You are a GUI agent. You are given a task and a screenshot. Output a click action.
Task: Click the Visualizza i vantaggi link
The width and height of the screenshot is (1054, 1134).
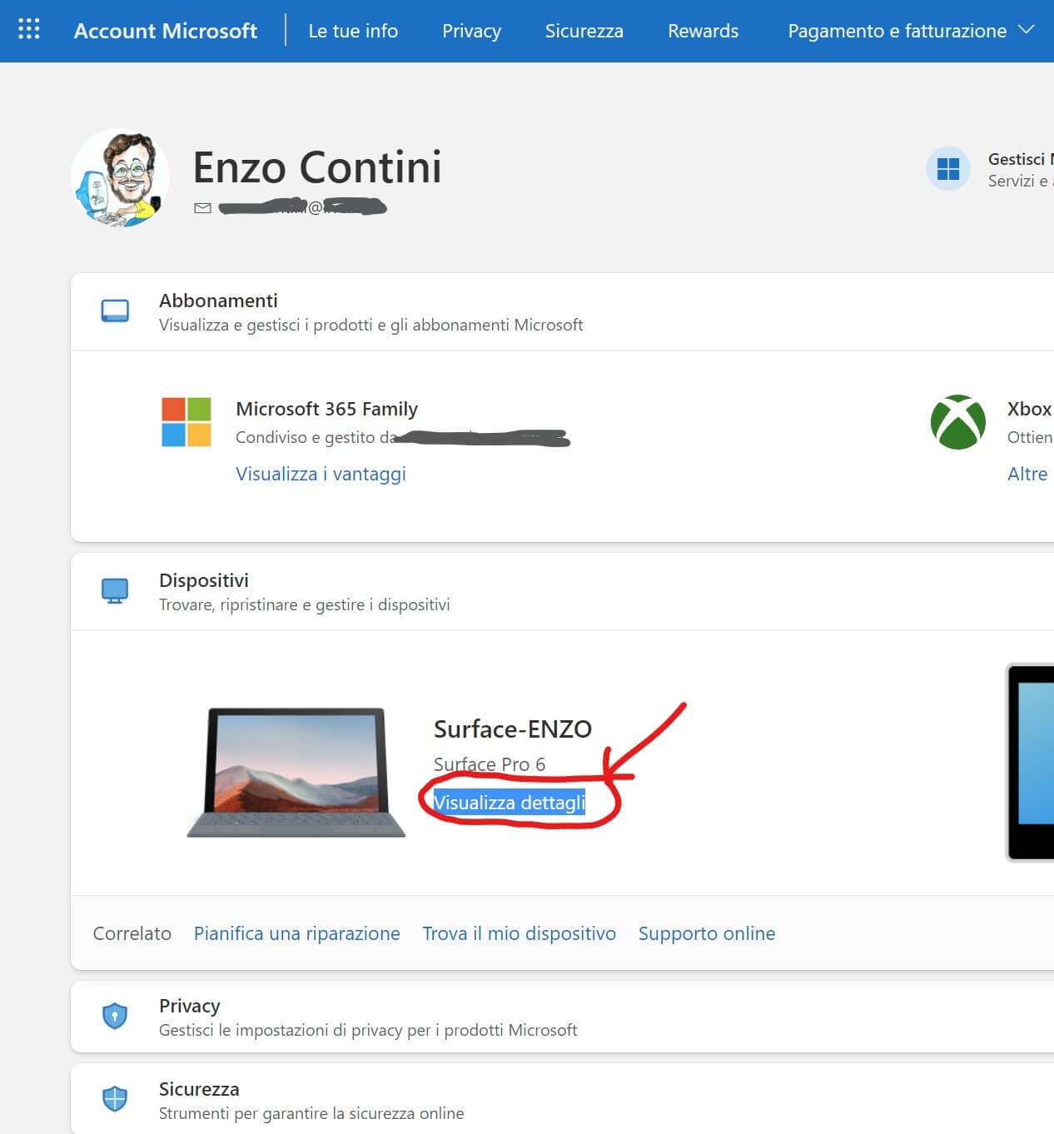pos(321,474)
